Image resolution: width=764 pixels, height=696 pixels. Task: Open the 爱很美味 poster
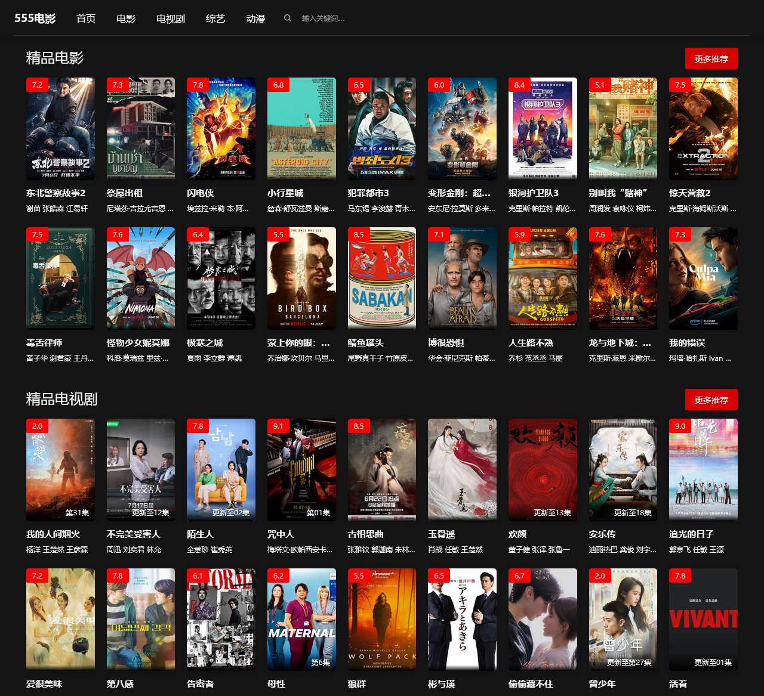pyautogui.click(x=60, y=620)
